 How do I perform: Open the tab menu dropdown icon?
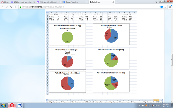pyautogui.click(x=156, y=2)
